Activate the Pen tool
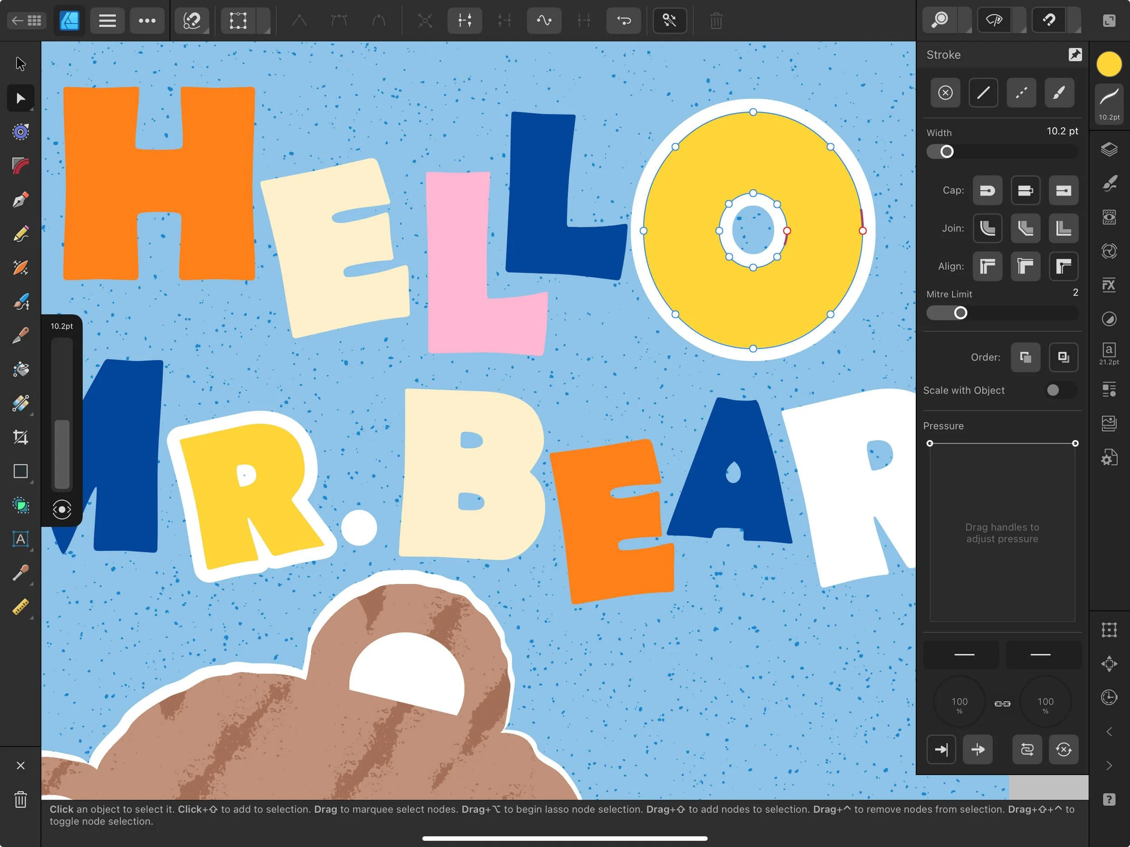Screen dimensions: 1130x847 (x=20, y=199)
